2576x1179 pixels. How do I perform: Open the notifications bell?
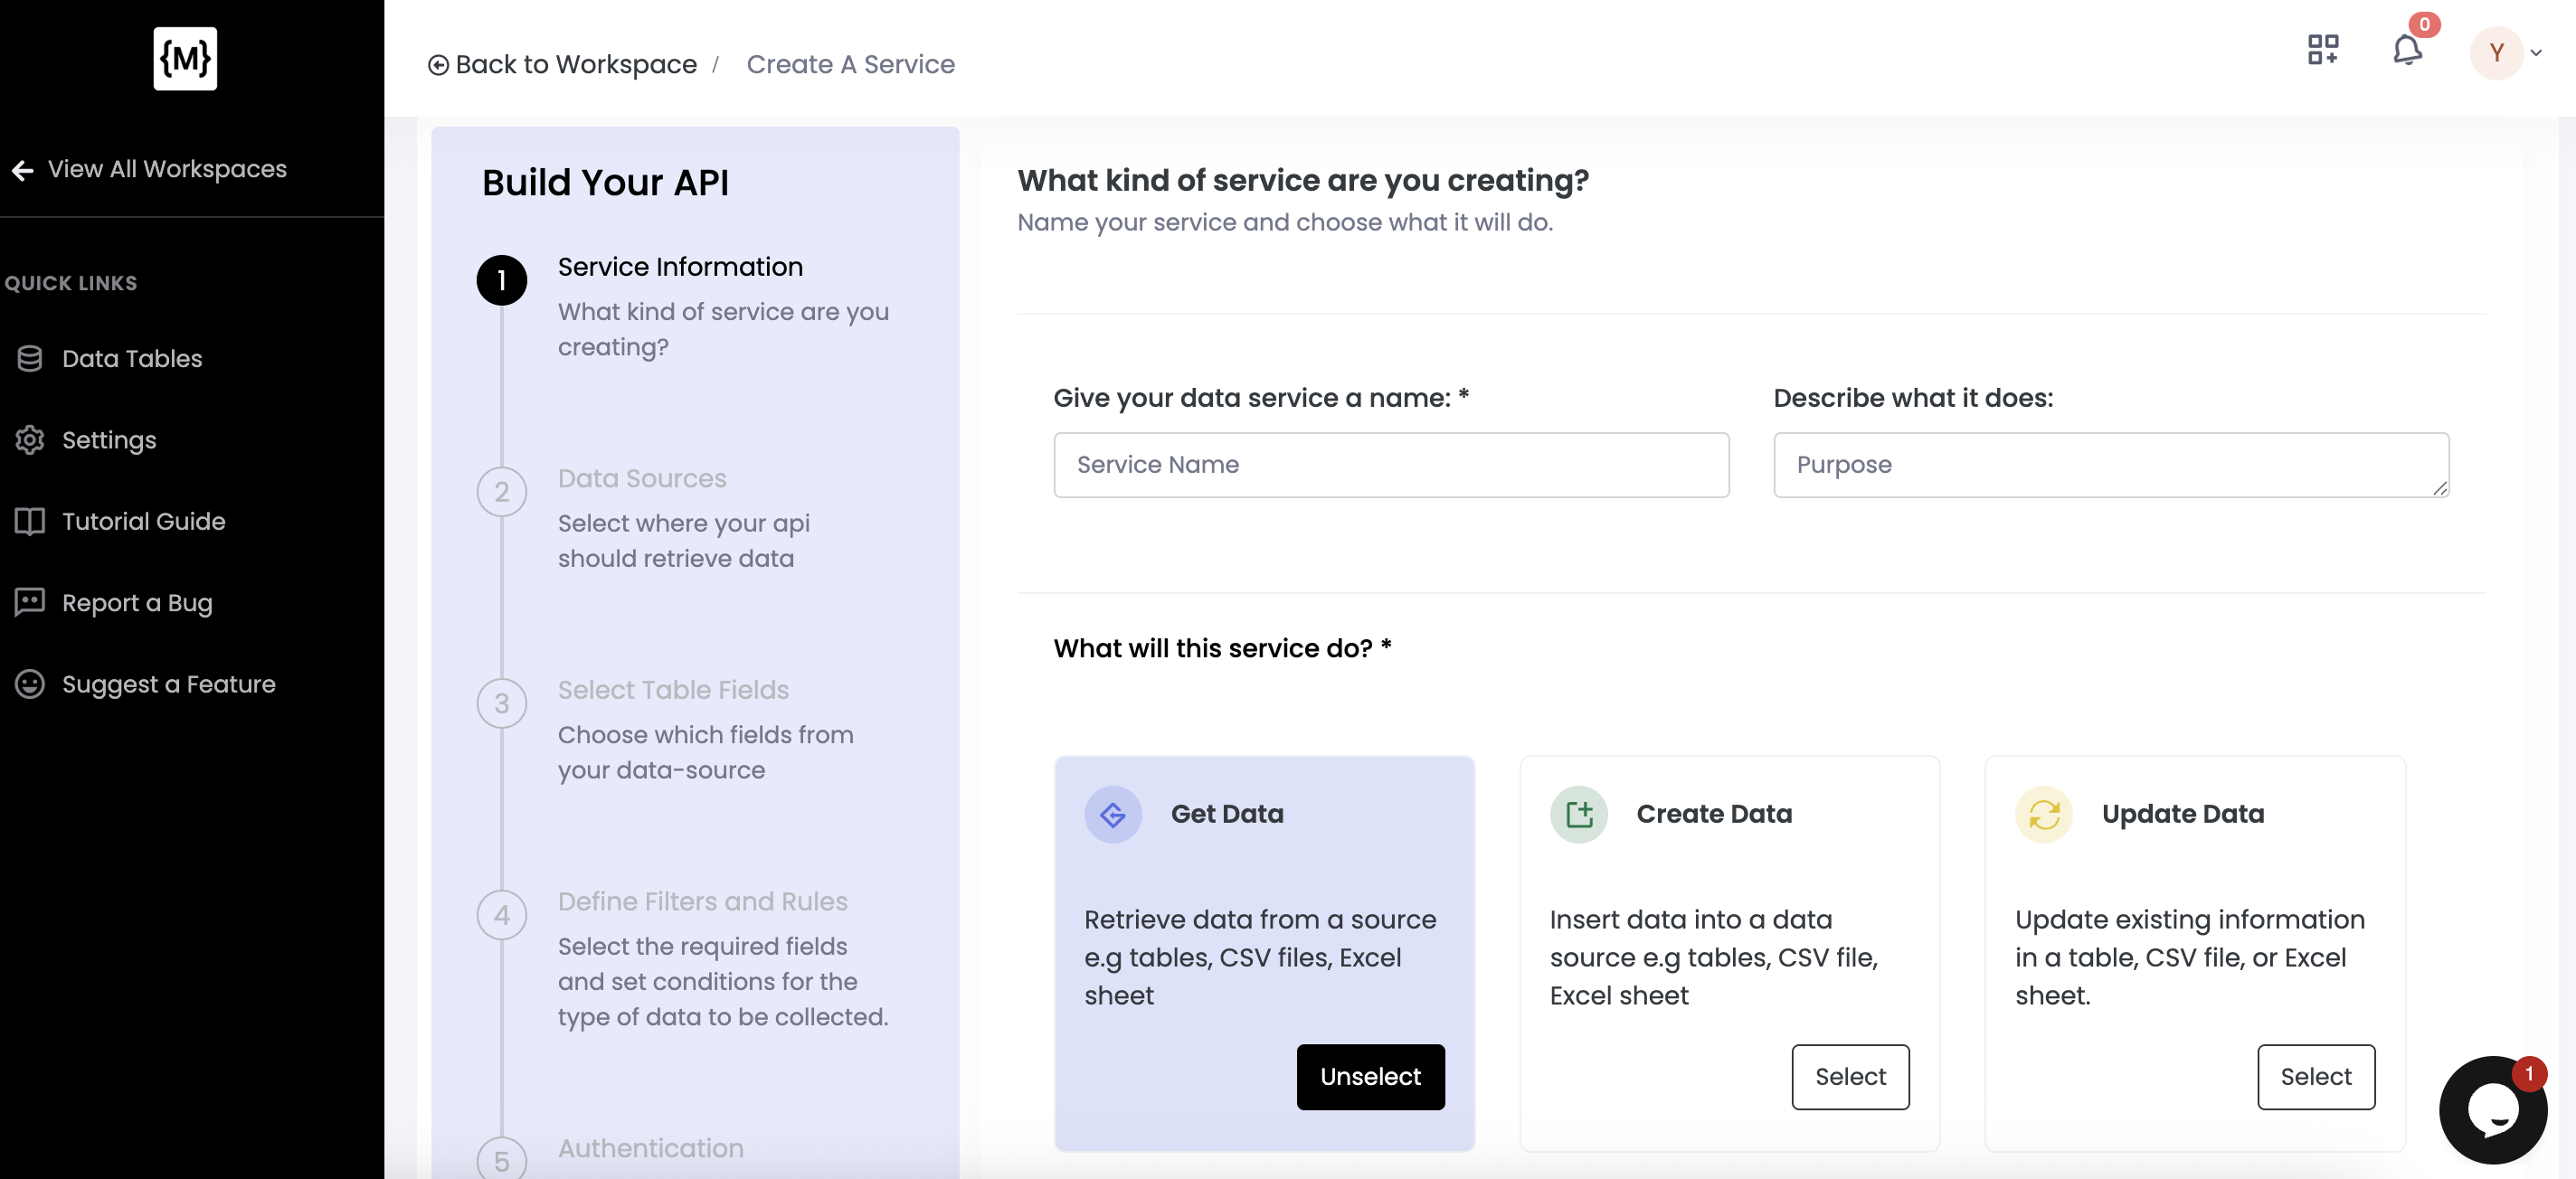tap(2406, 50)
